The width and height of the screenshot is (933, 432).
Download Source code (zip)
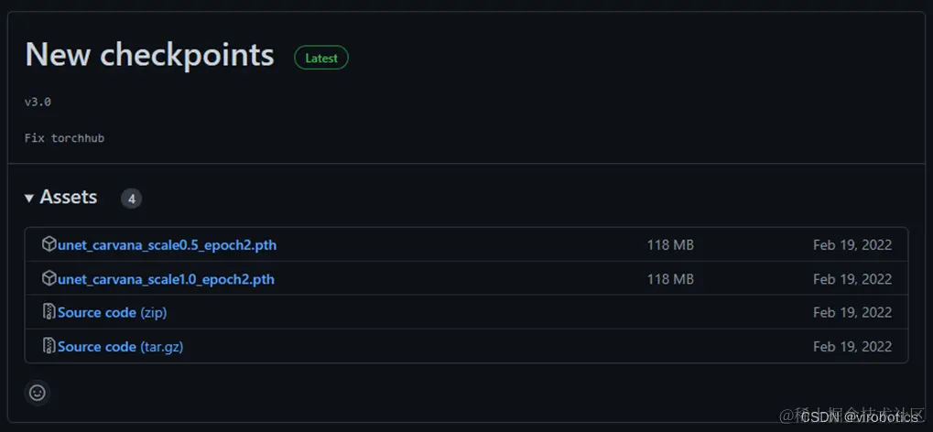tap(112, 312)
